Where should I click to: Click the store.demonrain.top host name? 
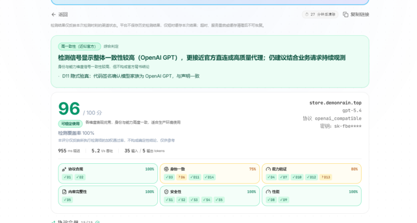335,103
